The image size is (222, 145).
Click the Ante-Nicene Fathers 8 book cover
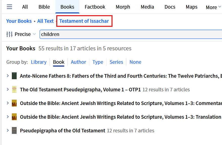point(14,76)
